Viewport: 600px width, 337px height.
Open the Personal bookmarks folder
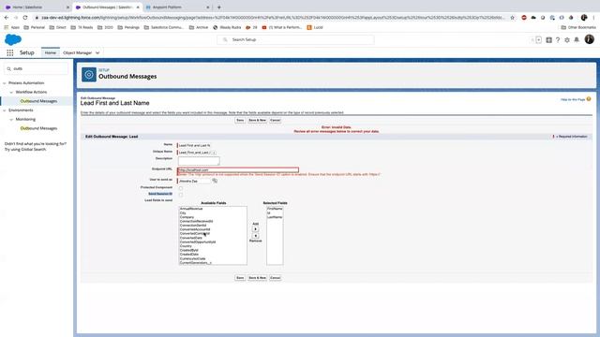[x=34, y=27]
